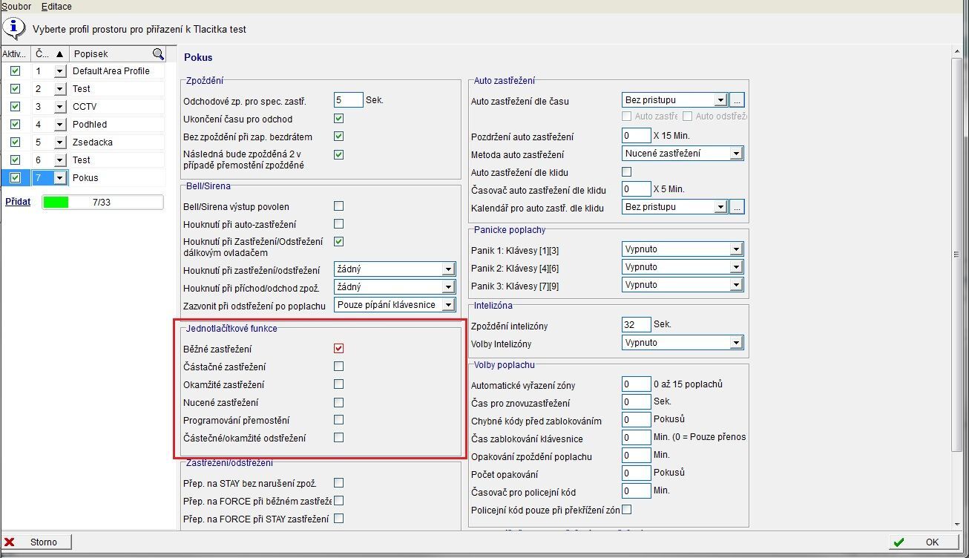Screen dimensions: 969x558
Task: Open Metoda auto zastřežení dropdown
Action: tap(735, 154)
